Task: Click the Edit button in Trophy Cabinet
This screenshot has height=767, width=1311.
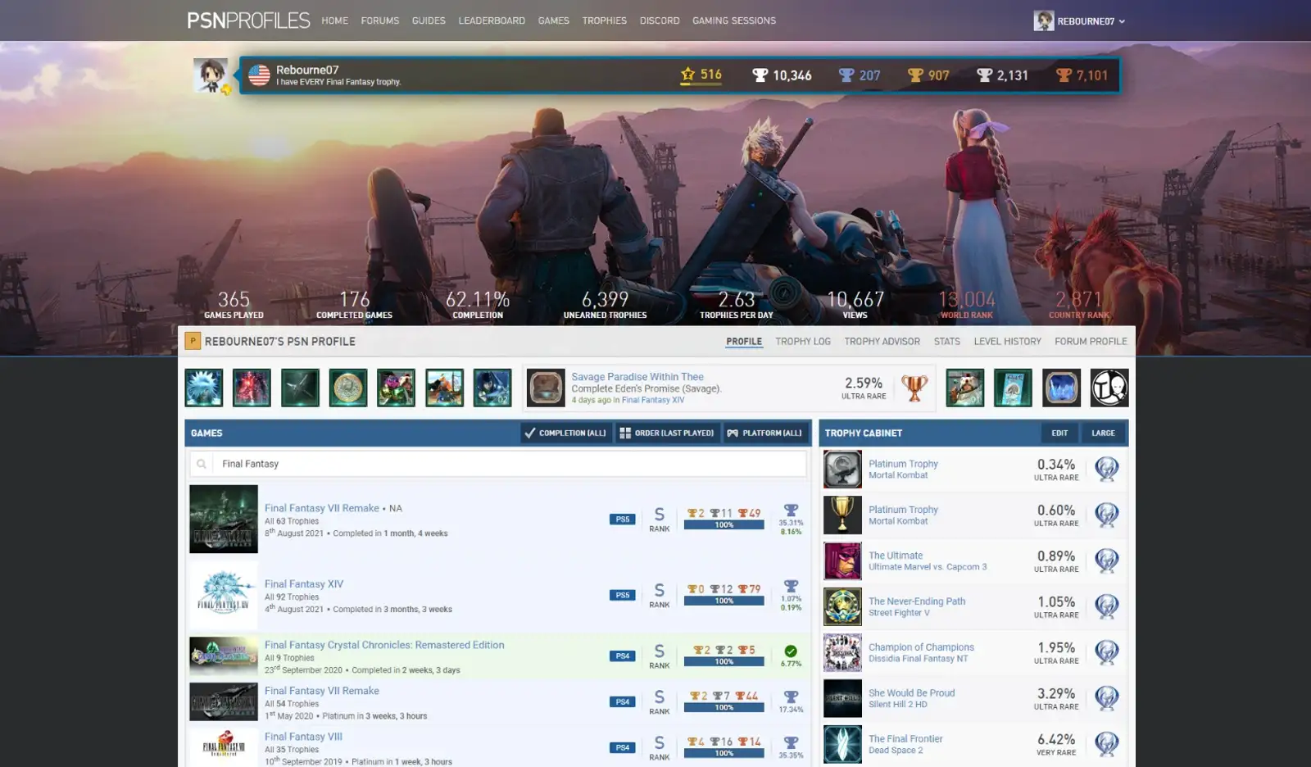Action: tap(1059, 433)
